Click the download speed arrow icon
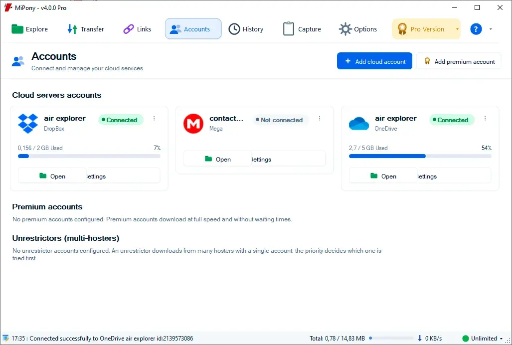 pos(420,338)
